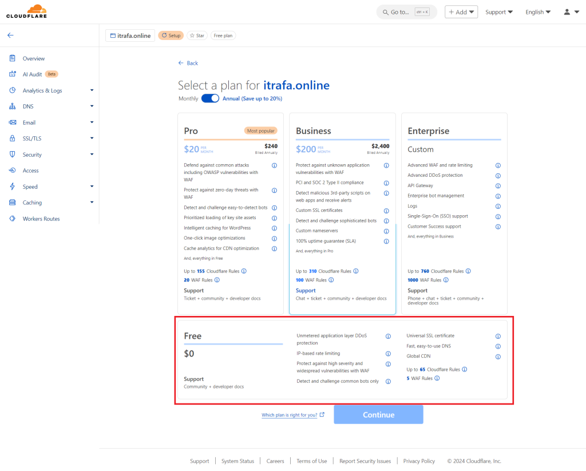The height and width of the screenshot is (471, 586).
Task: Expand Caching submenu arrow
Action: [x=92, y=202]
